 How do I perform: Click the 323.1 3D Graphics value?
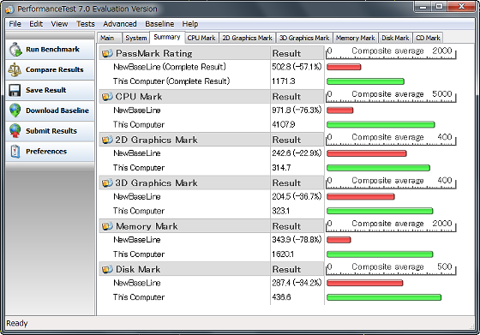(x=281, y=211)
